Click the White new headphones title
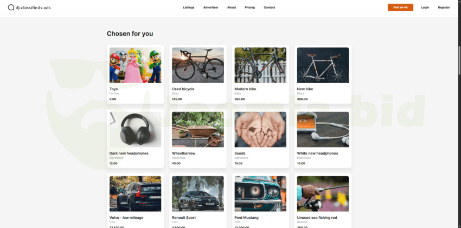 pos(317,153)
